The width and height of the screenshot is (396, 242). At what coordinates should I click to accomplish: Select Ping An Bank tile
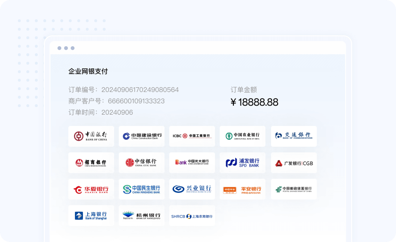click(x=242, y=189)
